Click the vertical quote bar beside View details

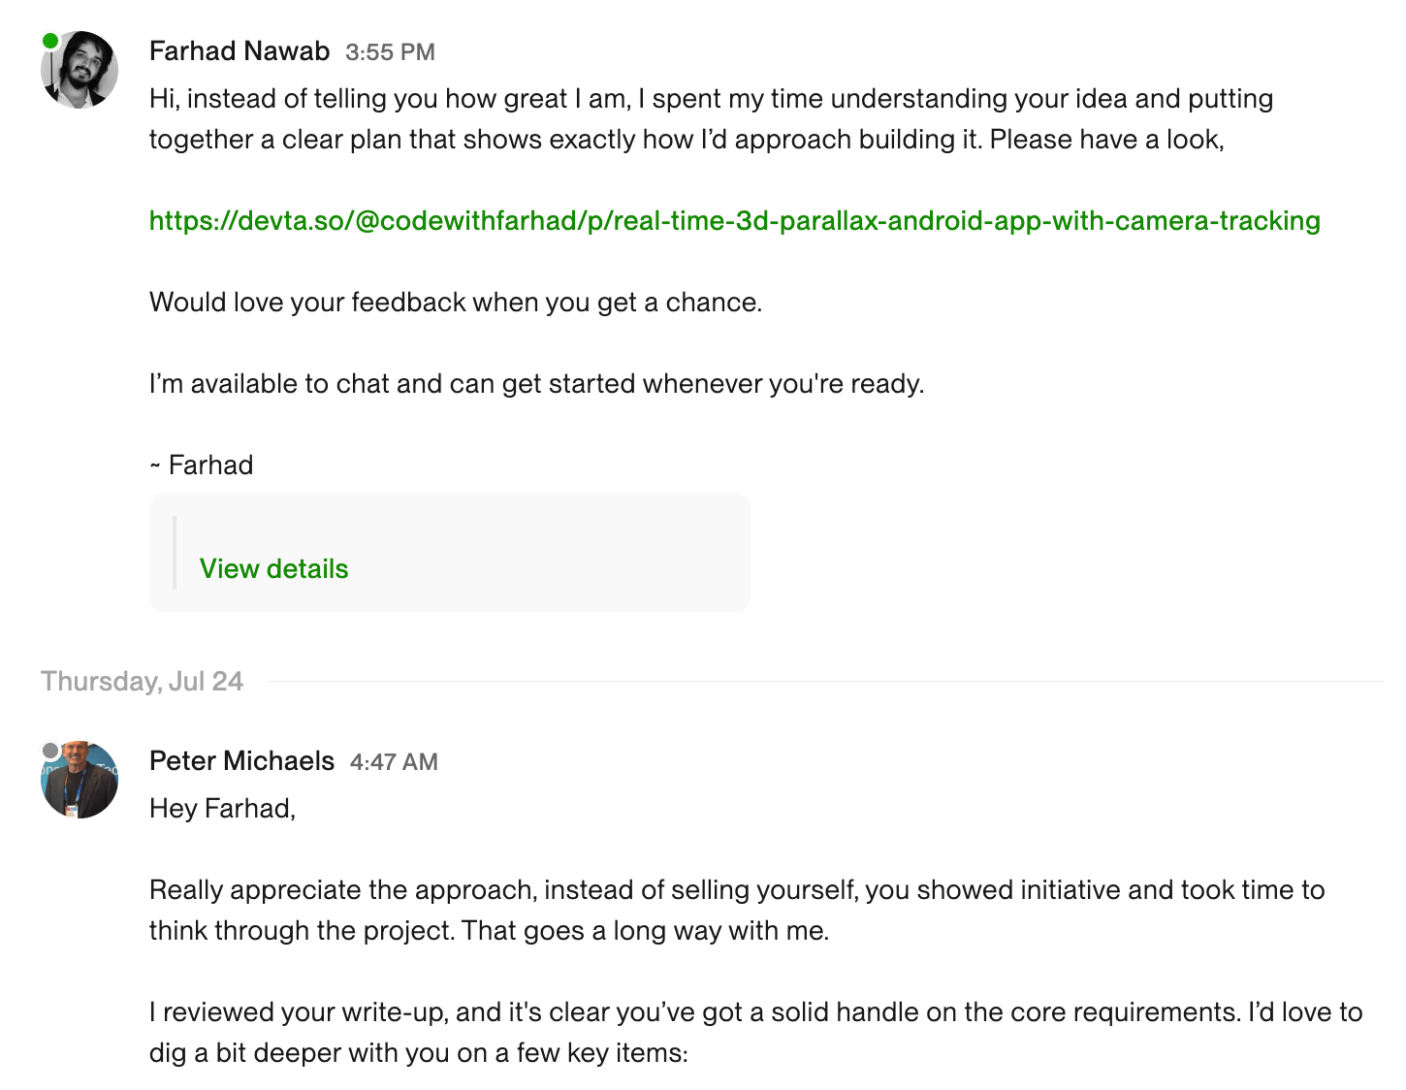175,553
